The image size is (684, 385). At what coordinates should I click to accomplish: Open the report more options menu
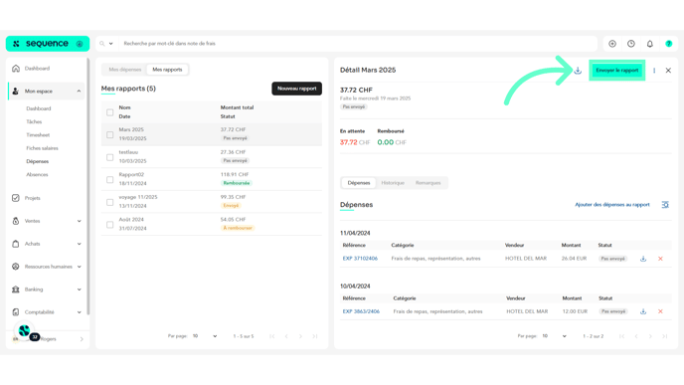click(654, 71)
